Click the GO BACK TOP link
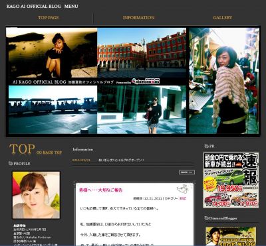Image resolution: width=266 pixels, height=246 pixels. [x=49, y=153]
